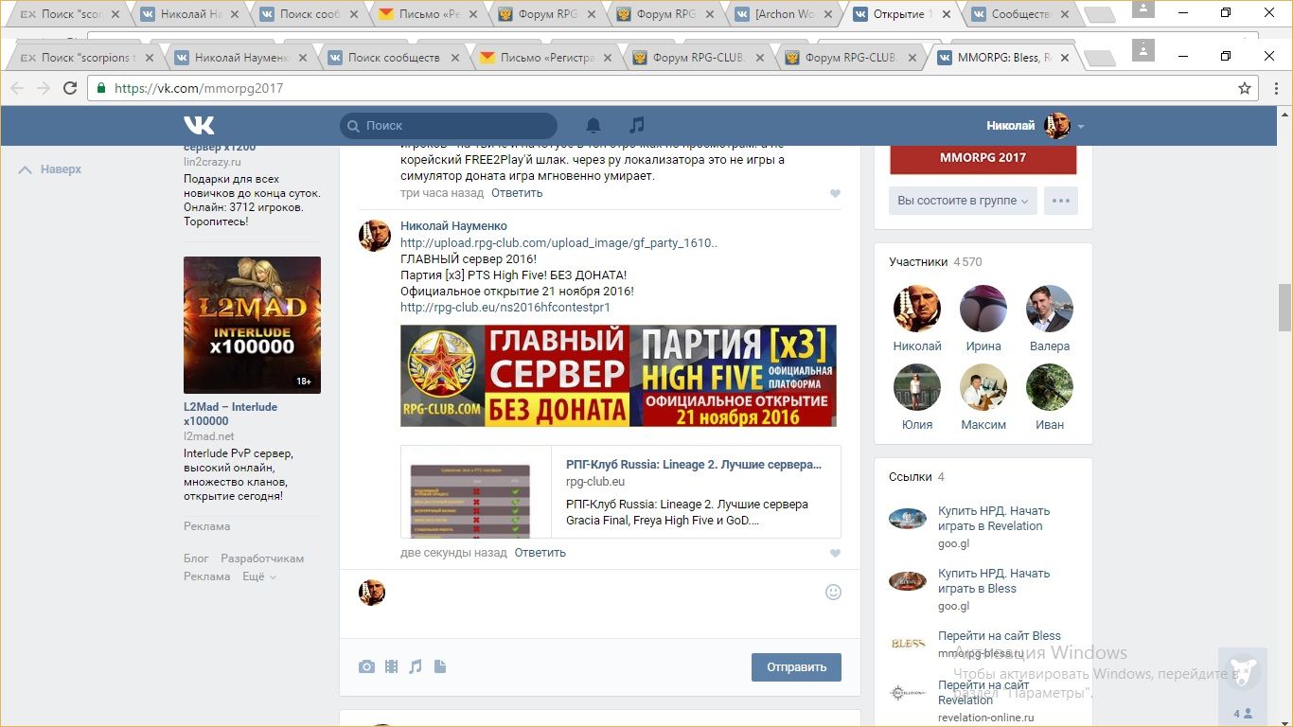This screenshot has width=1293, height=727.
Task: Switch to Archon Wo tab in back window
Action: coord(785,14)
